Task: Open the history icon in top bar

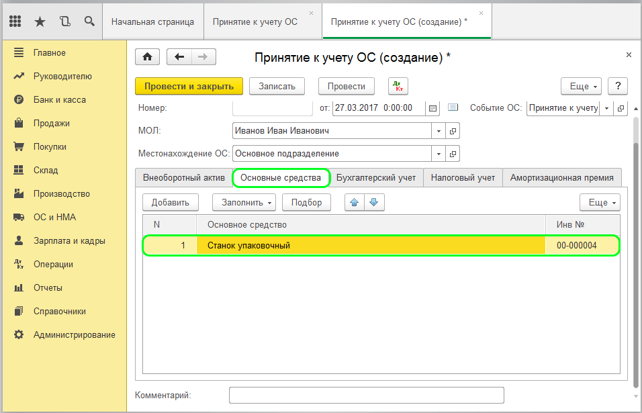Action: point(64,21)
